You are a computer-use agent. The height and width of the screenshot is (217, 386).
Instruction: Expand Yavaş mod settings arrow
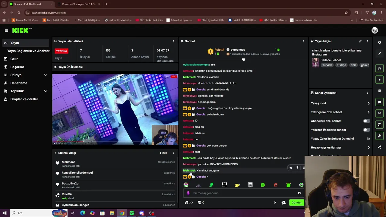pyautogui.click(x=369, y=103)
